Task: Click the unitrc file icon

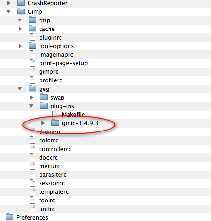Action: tap(32, 209)
